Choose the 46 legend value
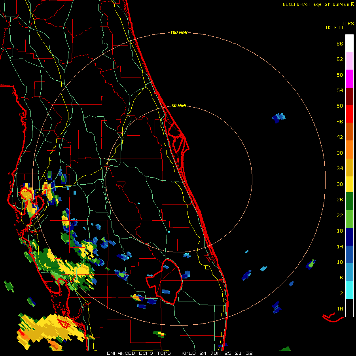This screenshot has width=356, height=356. [340, 122]
